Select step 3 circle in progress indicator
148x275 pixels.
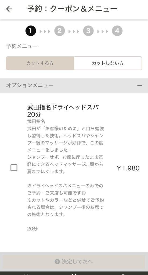tap(88, 31)
